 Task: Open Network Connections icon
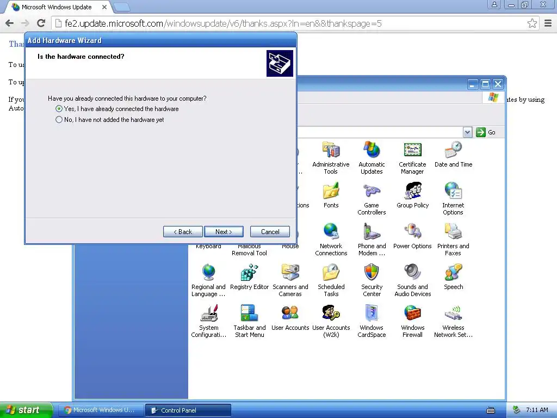331,232
